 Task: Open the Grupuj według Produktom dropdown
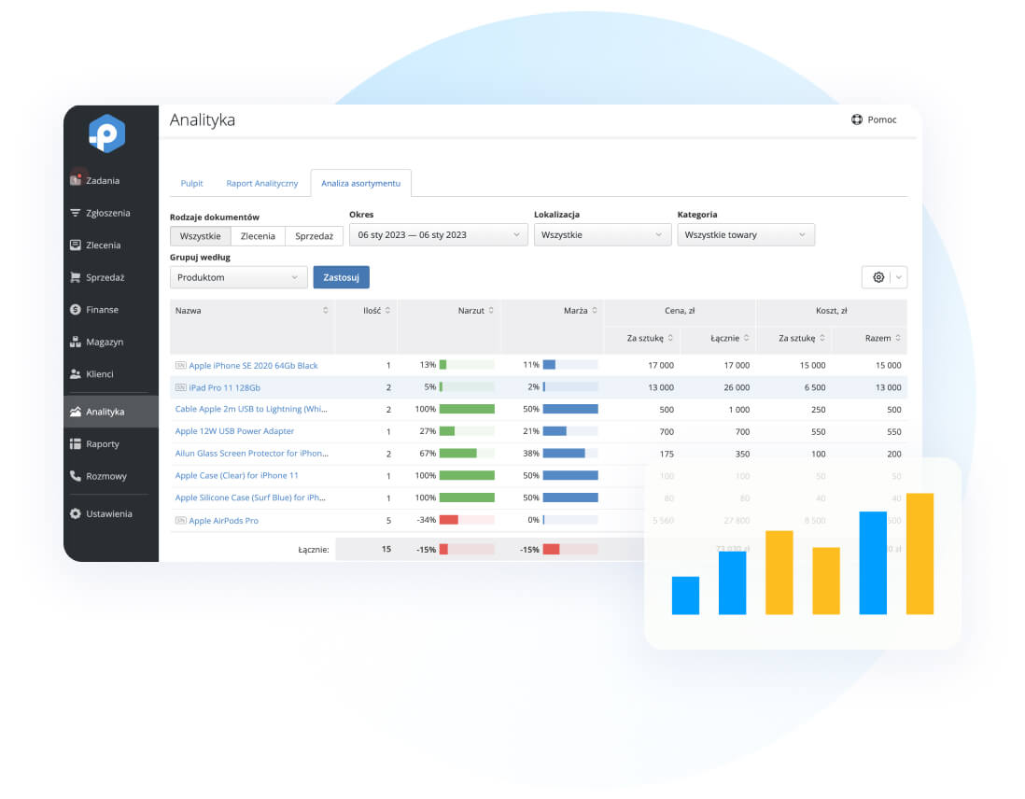(238, 277)
